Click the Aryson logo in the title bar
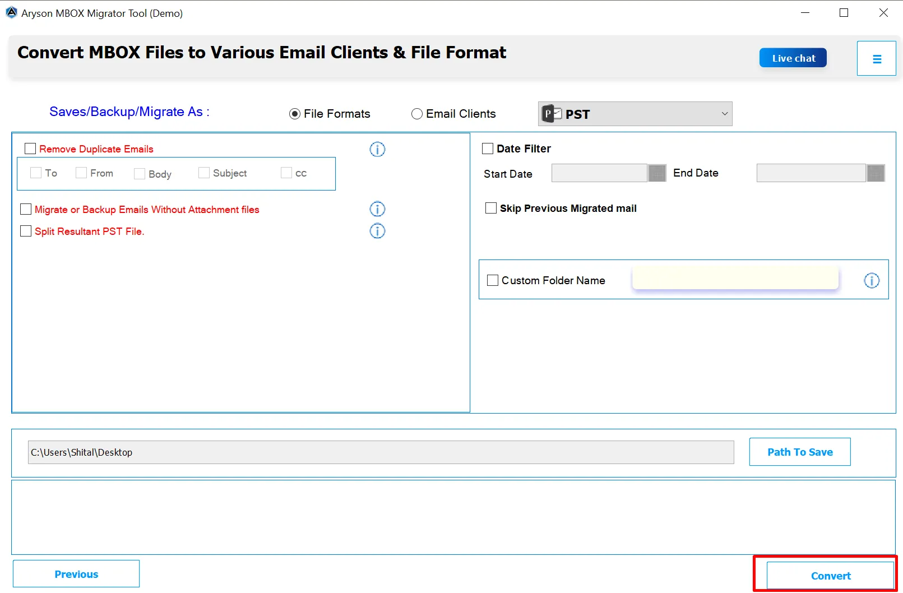The image size is (903, 593). tap(11, 12)
